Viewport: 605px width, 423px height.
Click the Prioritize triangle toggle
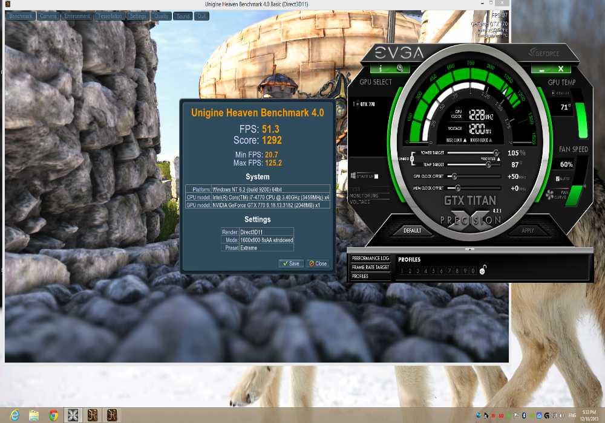(x=499, y=159)
